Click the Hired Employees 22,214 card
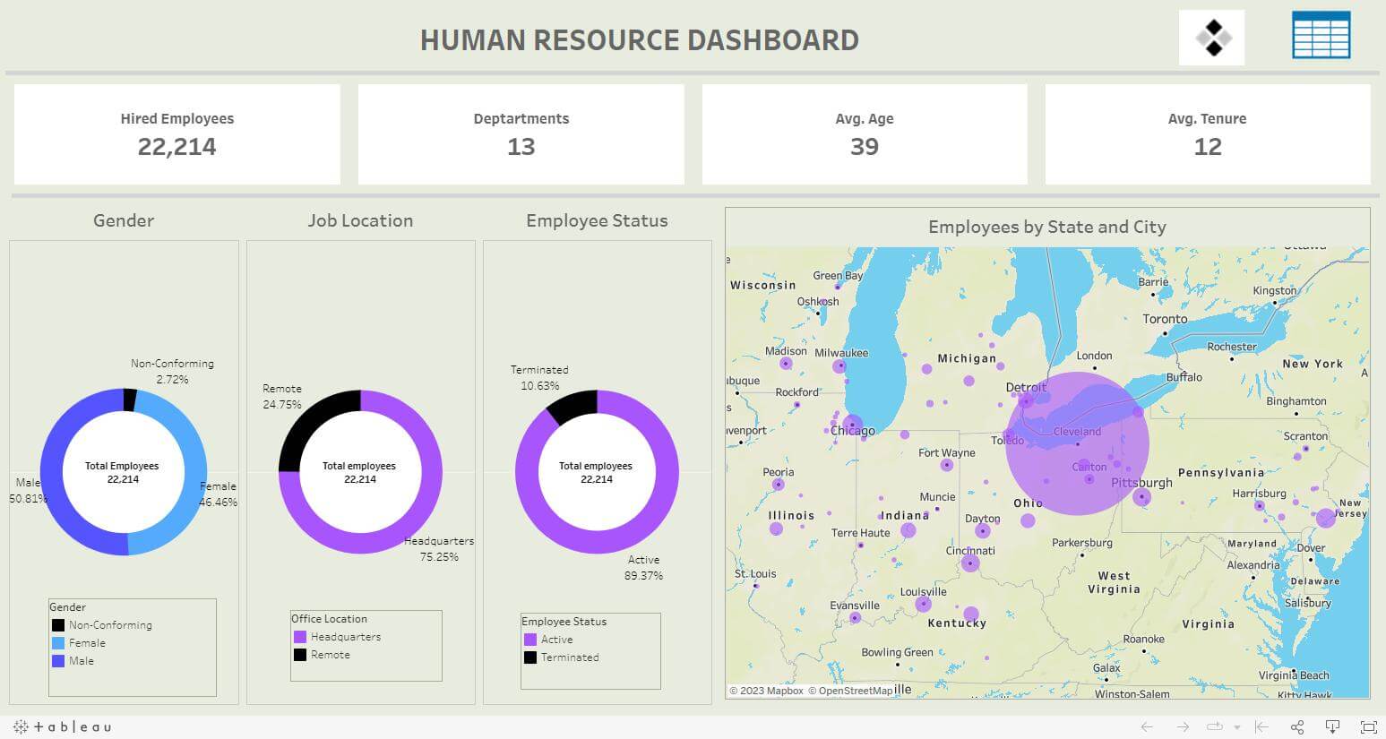1386x739 pixels. click(x=177, y=134)
